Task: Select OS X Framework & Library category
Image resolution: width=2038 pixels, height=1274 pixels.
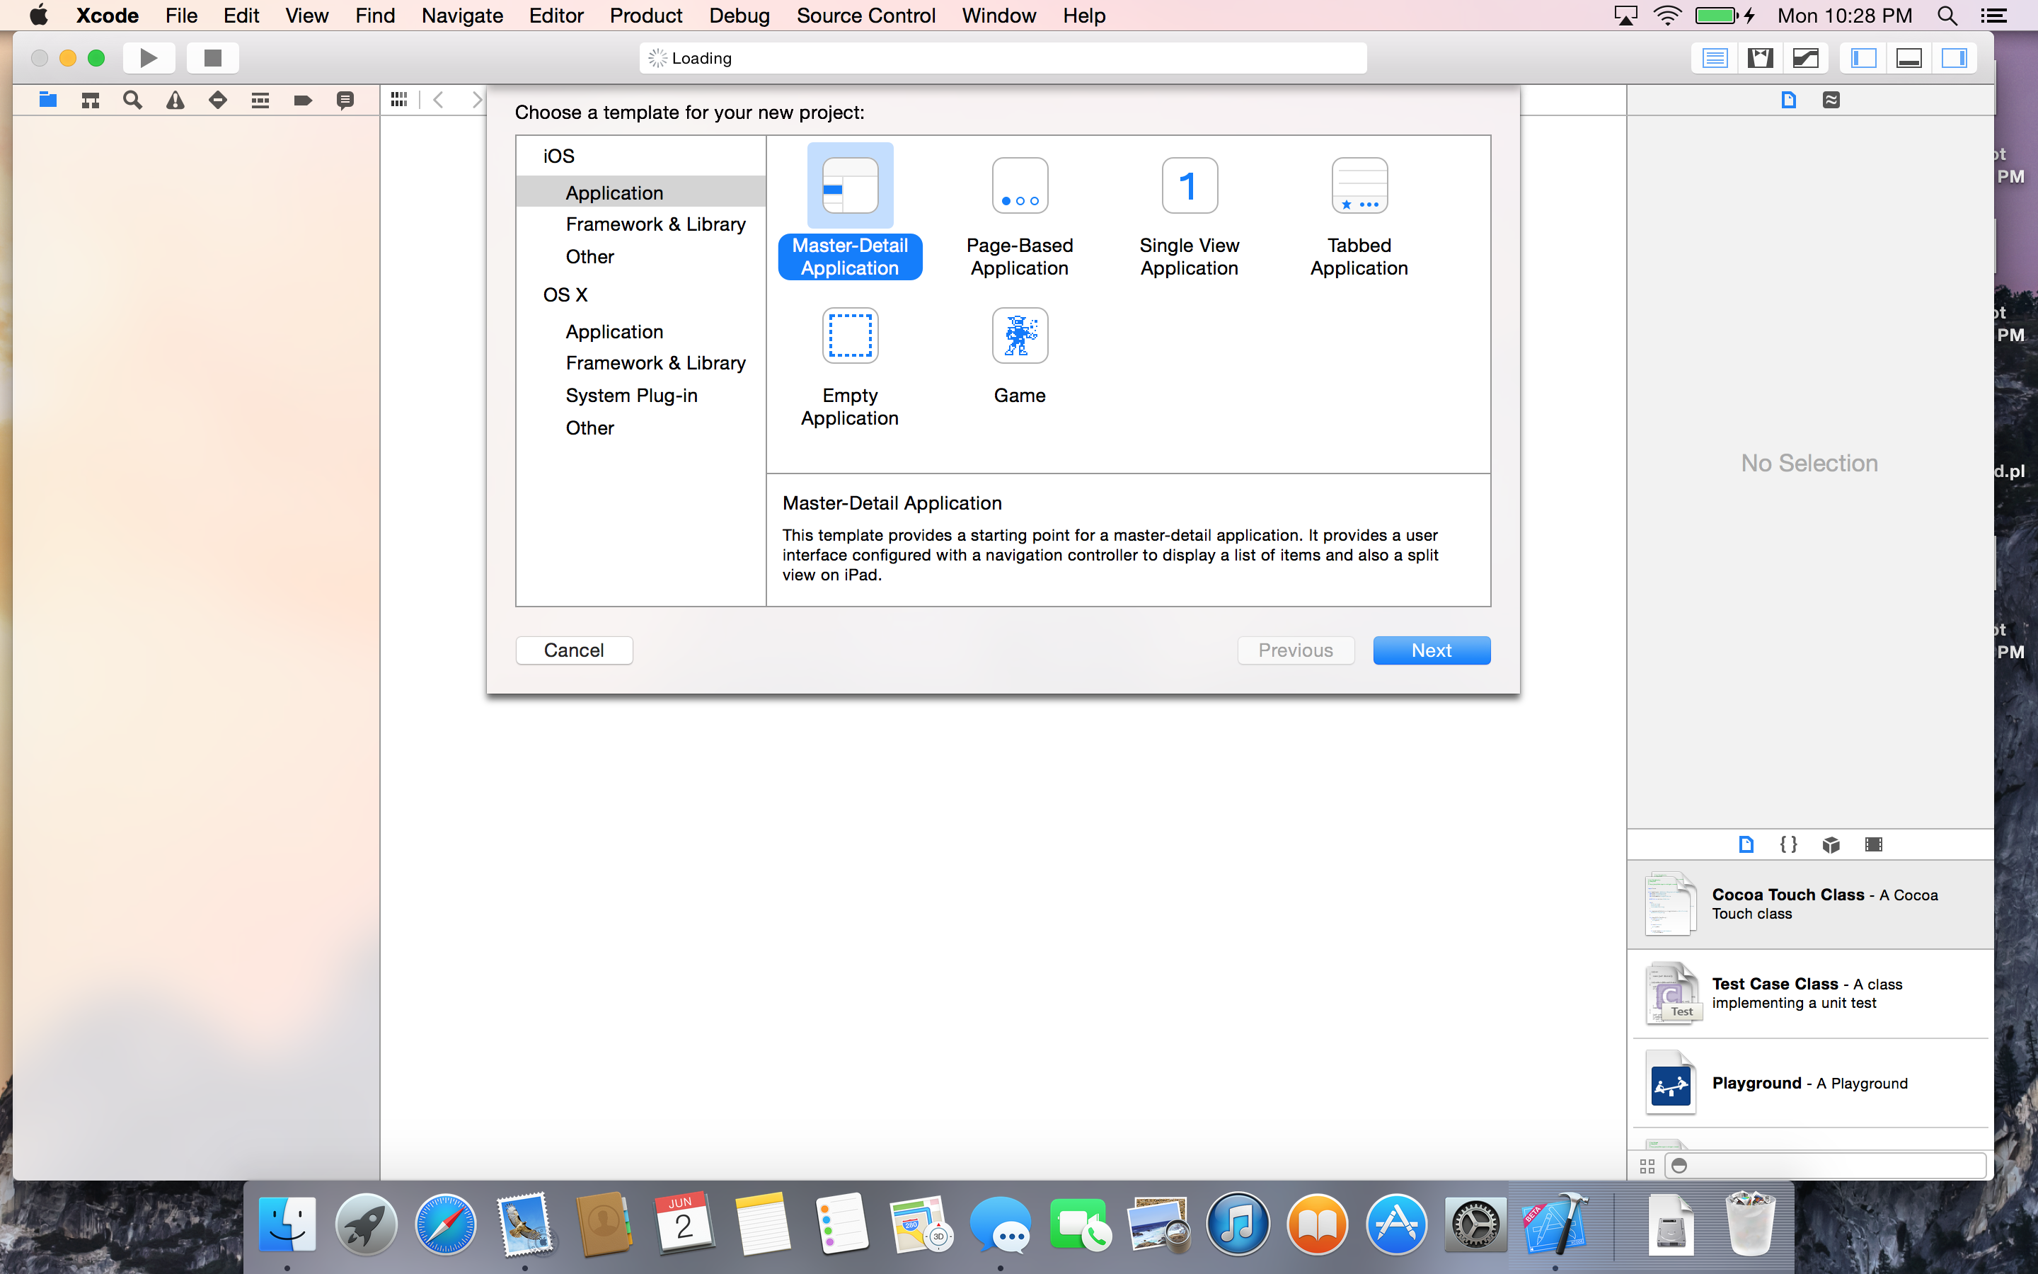Action: click(640, 362)
